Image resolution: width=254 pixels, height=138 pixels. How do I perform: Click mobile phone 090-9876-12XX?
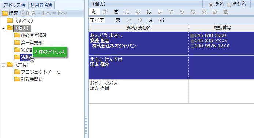coord(212,46)
